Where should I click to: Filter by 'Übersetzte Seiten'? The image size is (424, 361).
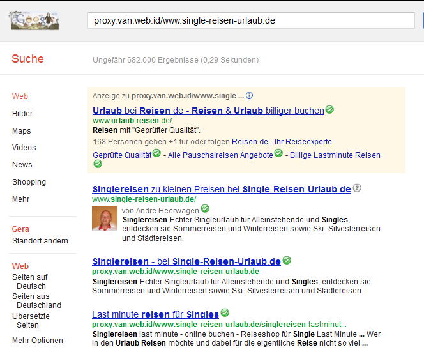point(31,321)
